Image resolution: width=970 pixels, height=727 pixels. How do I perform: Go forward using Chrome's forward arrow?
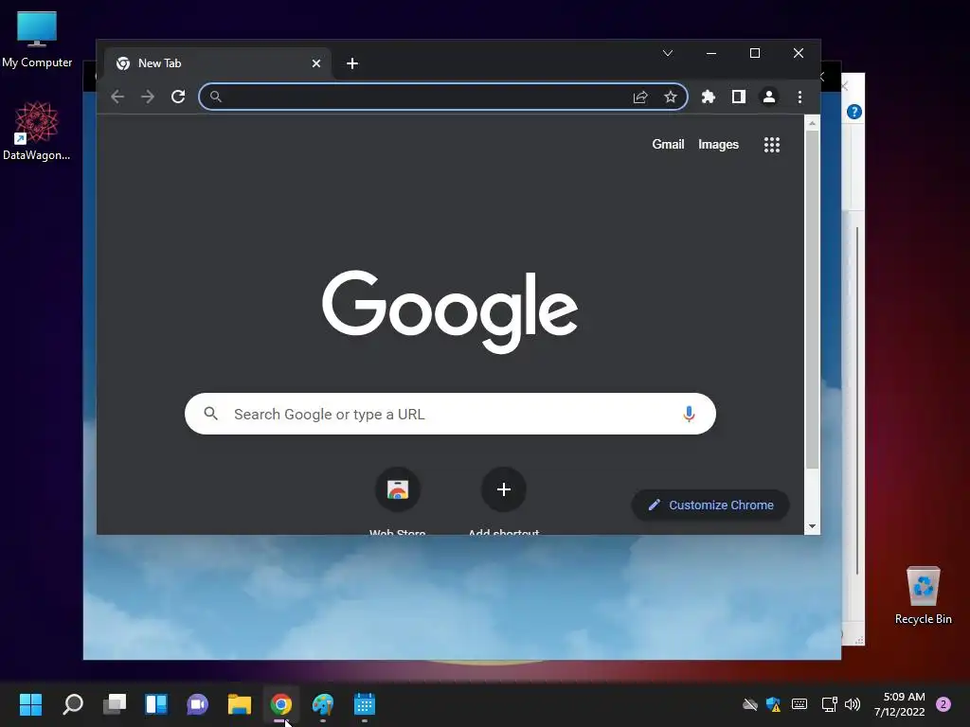click(x=148, y=97)
